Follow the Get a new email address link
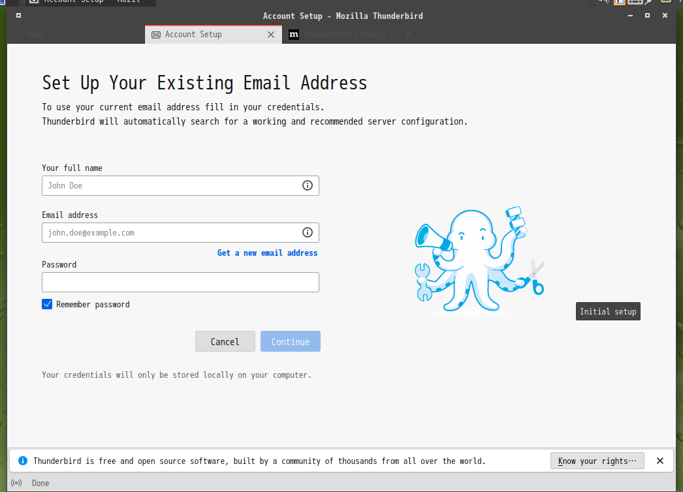Screen dimensions: 683x492 (x=268, y=253)
